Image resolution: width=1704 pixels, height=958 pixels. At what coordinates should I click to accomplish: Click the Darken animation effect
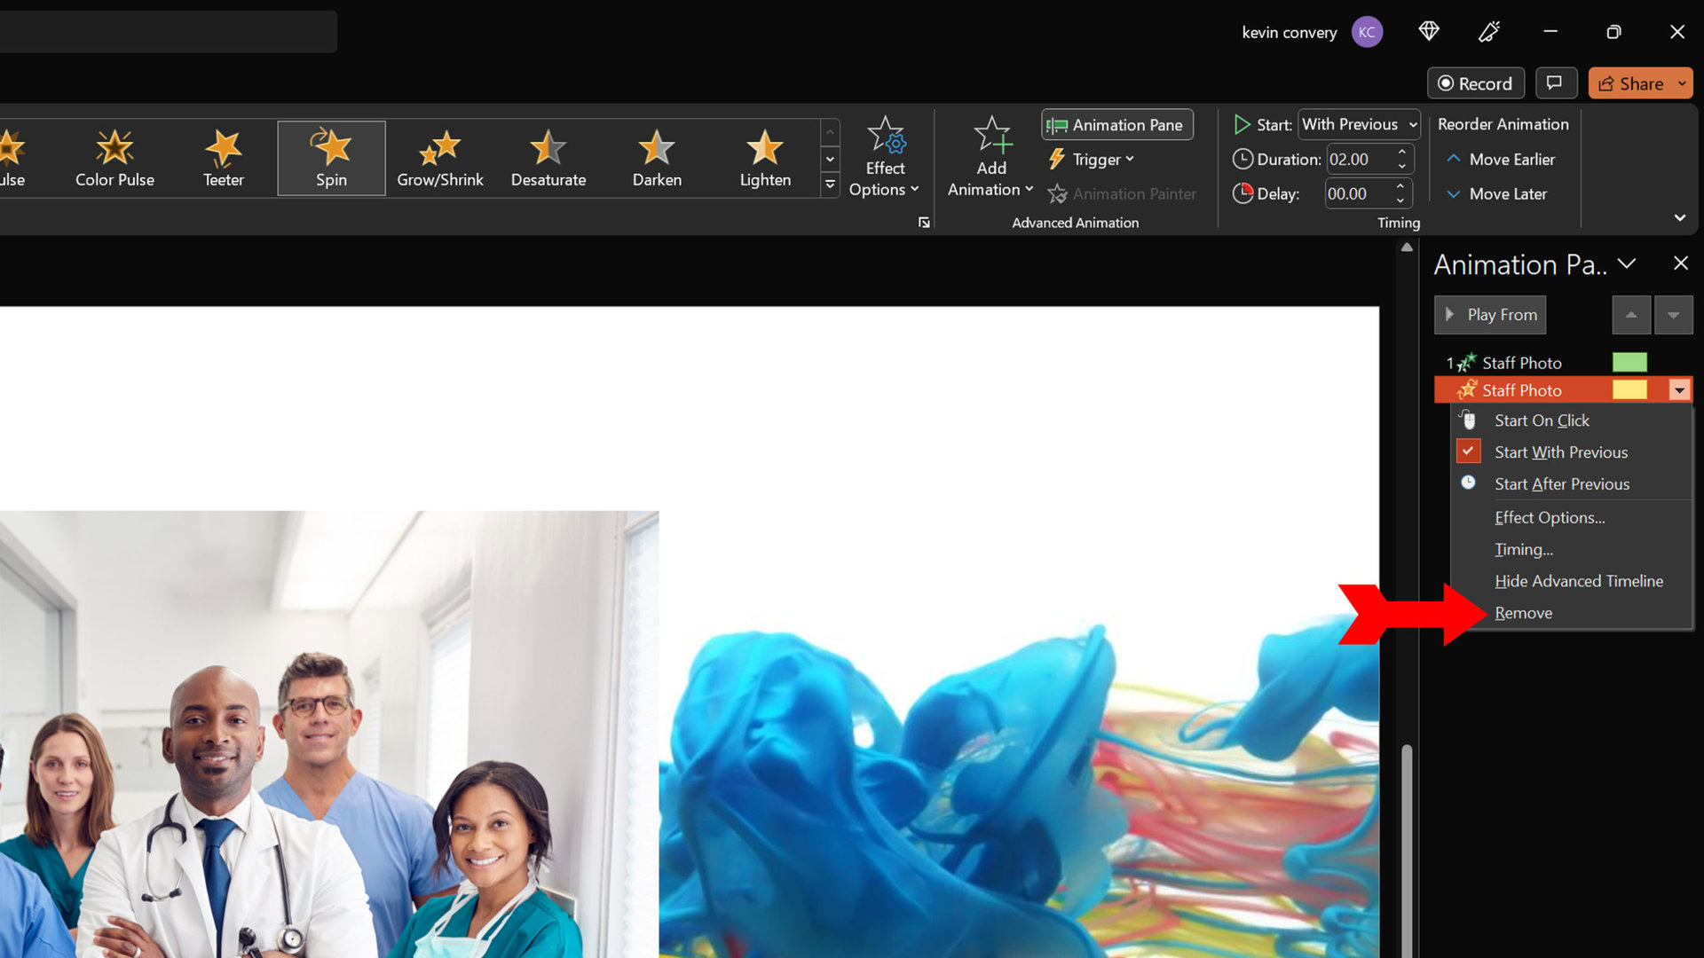[656, 160]
